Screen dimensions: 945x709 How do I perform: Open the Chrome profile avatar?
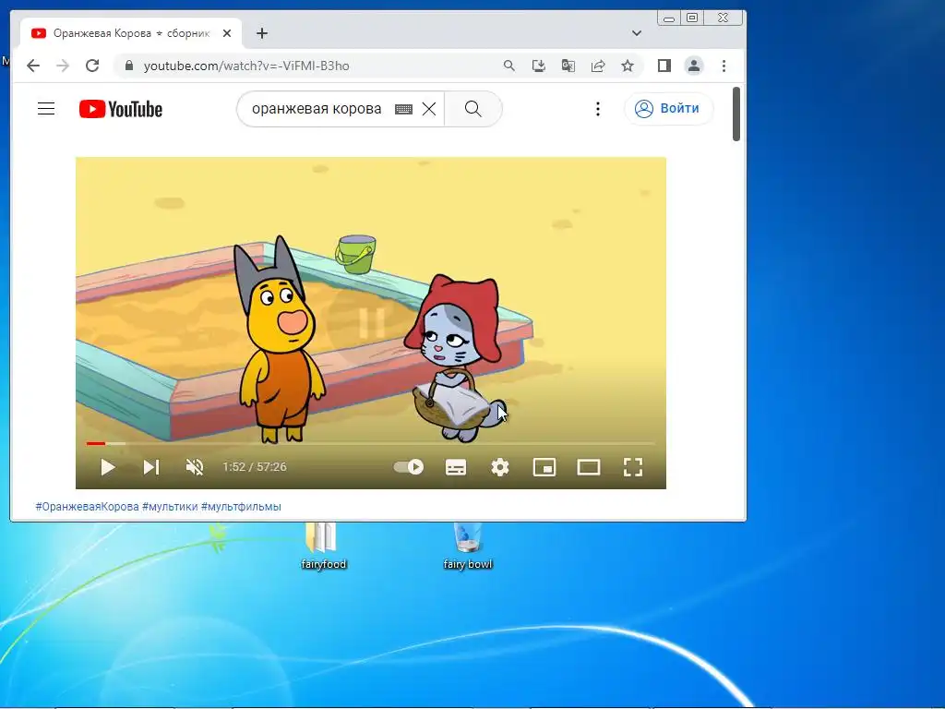pos(694,66)
